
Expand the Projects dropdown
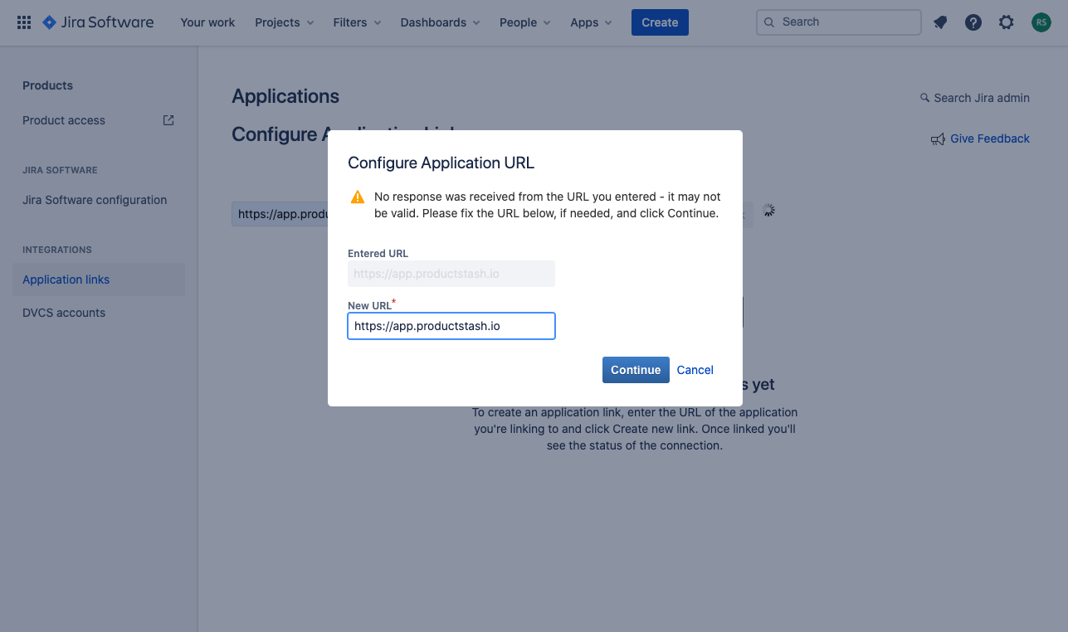tap(285, 22)
